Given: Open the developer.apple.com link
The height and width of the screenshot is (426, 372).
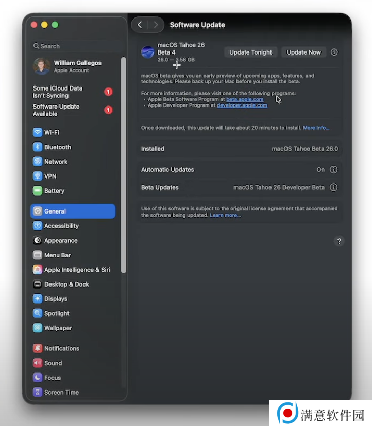Looking at the screenshot, I should click(x=242, y=105).
